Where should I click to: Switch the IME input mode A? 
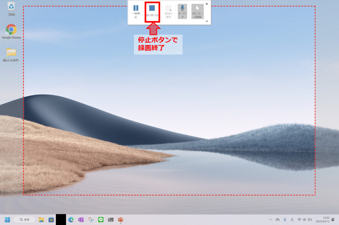pos(292,220)
